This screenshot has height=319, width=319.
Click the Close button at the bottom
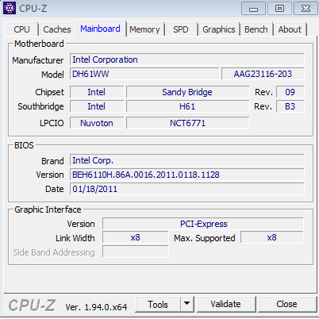[287, 304]
